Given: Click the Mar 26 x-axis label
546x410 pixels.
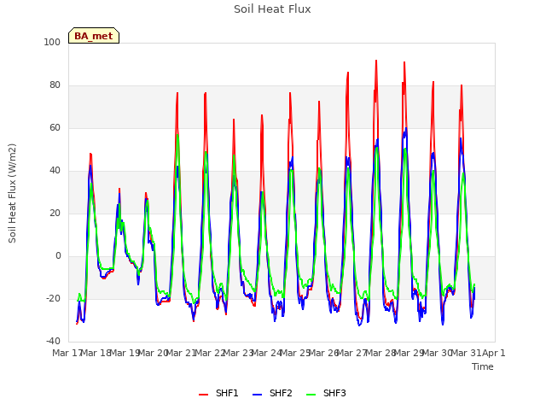Looking at the screenshot, I should coord(323,353).
